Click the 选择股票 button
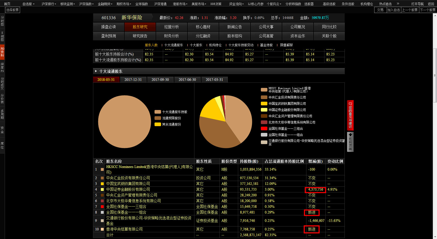 pos(13,10)
